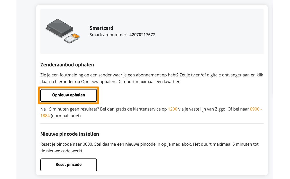
Task: Click the Smartcardnummer label
Action: click(107, 35)
